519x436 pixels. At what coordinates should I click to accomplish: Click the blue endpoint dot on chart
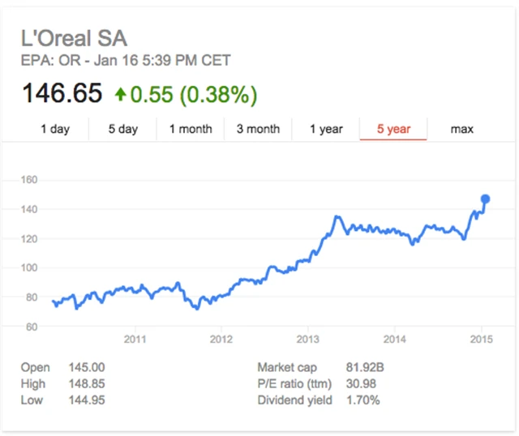(x=486, y=199)
